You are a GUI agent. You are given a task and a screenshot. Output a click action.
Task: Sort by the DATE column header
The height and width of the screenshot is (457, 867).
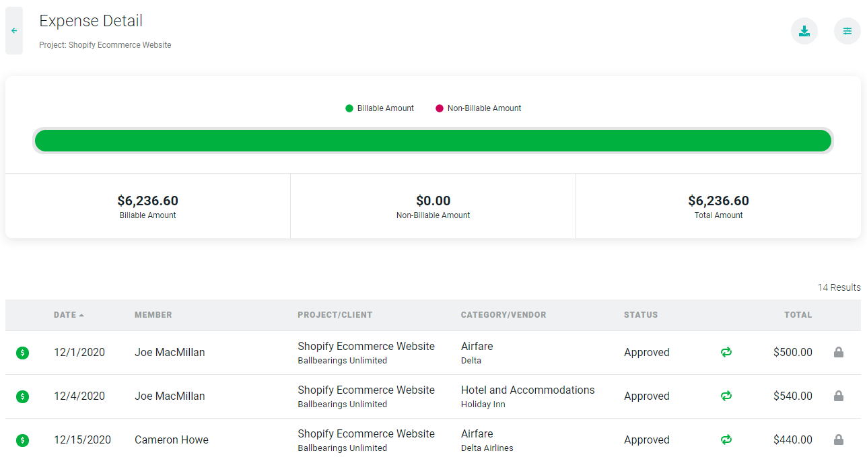[69, 315]
